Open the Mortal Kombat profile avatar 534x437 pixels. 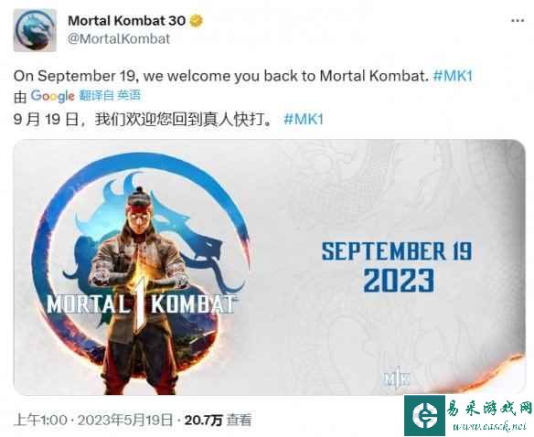[x=35, y=30]
